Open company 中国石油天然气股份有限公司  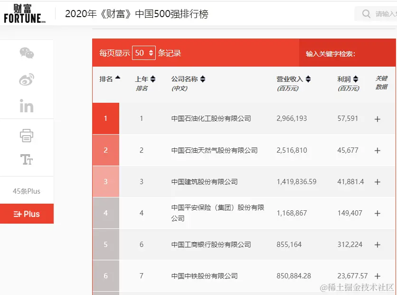[215, 150]
